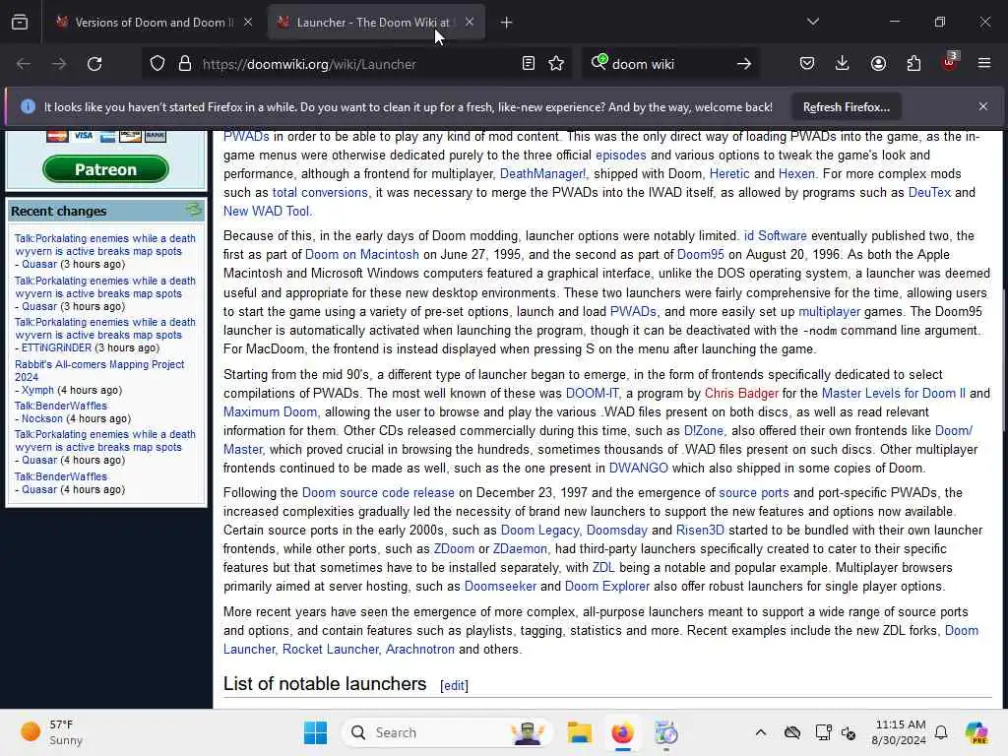
Task: Open Firefox downloads panel
Action: pyautogui.click(x=843, y=64)
